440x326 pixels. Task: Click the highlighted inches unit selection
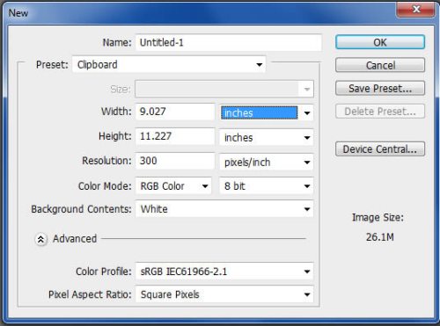coord(260,112)
